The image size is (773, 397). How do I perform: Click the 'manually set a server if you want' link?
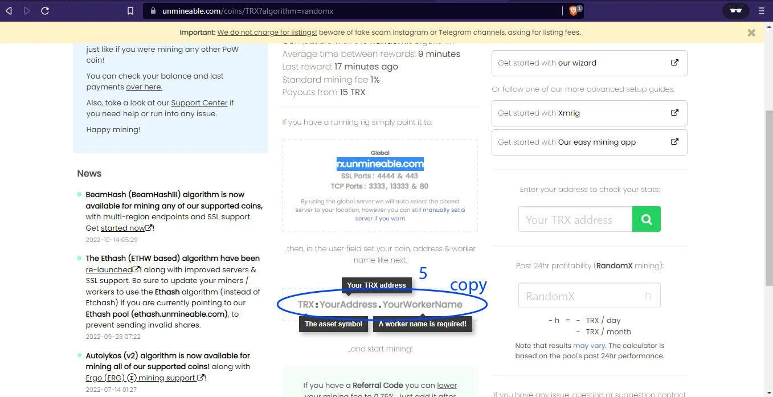pyautogui.click(x=410, y=214)
